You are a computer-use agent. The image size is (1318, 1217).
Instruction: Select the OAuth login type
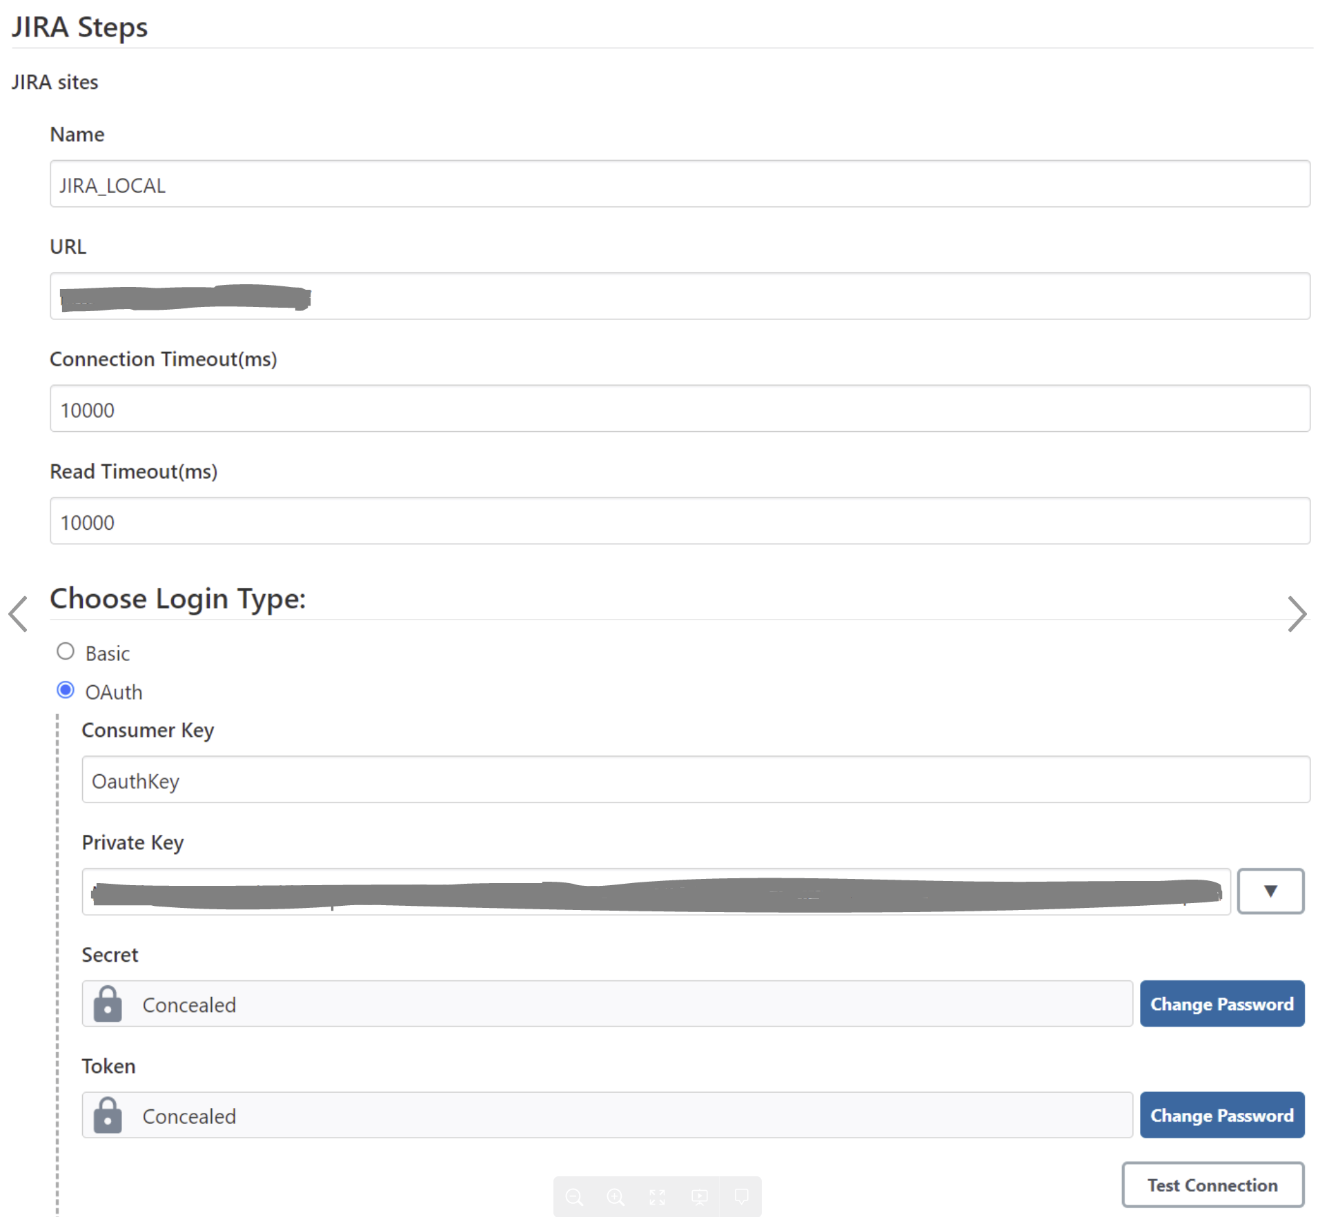pyautogui.click(x=66, y=690)
